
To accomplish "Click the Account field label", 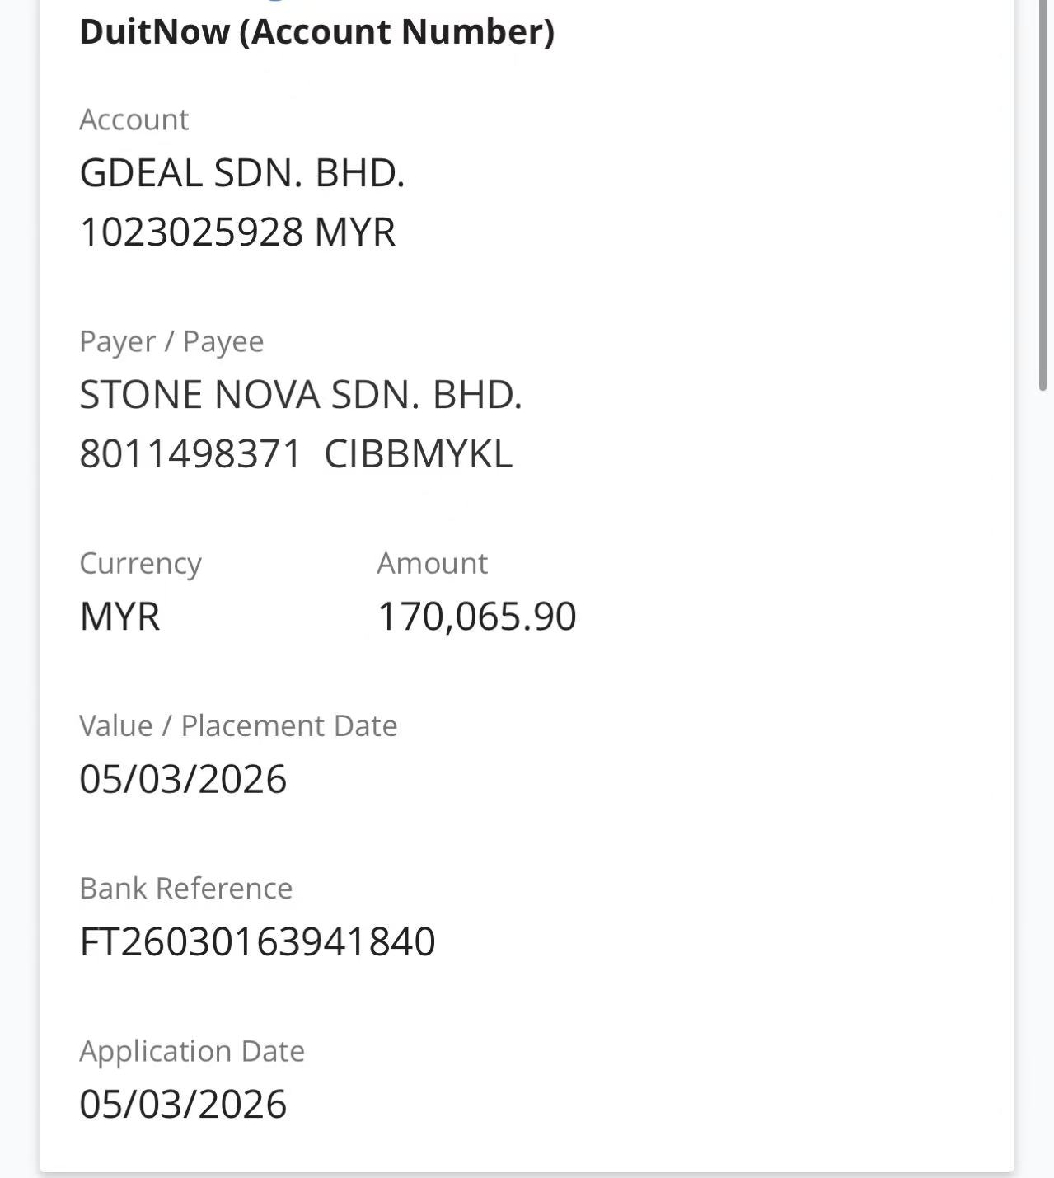I will pos(134,120).
